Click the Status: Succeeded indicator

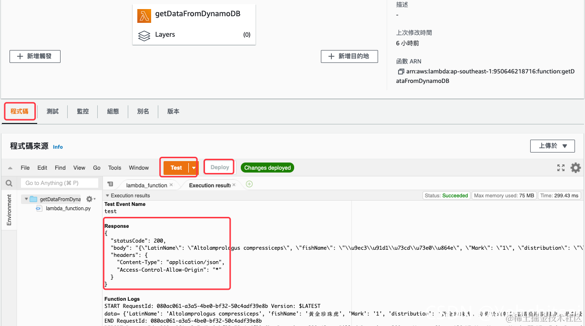446,195
